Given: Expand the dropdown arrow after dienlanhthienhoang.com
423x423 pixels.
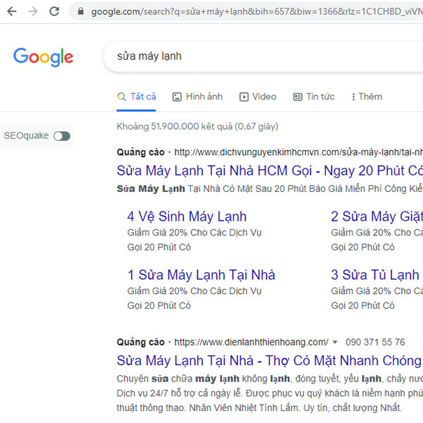Looking at the screenshot, I should 335,343.
